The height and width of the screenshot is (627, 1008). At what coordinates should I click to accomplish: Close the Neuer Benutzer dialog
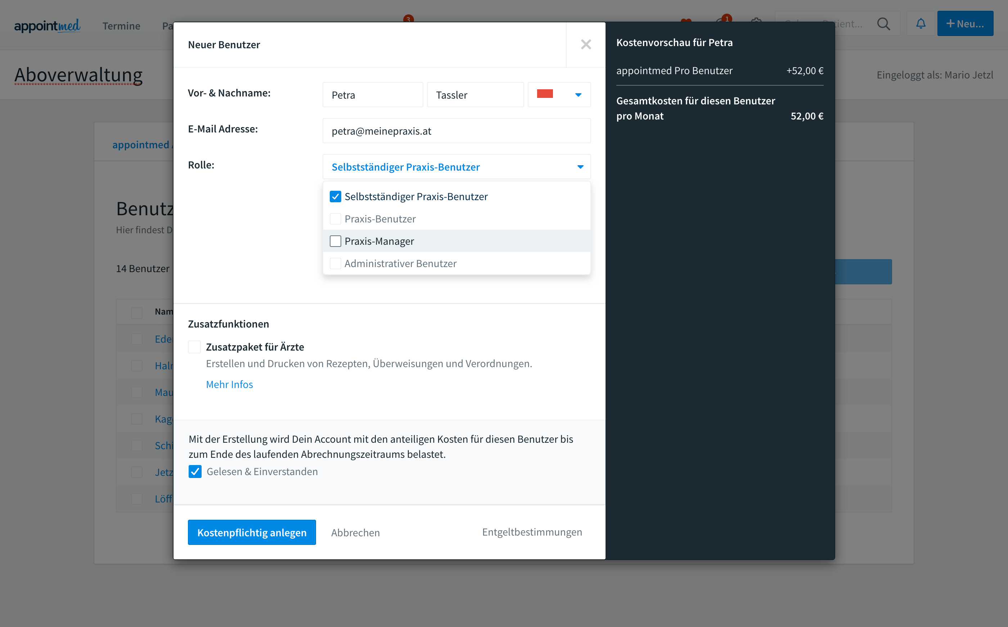tap(585, 44)
